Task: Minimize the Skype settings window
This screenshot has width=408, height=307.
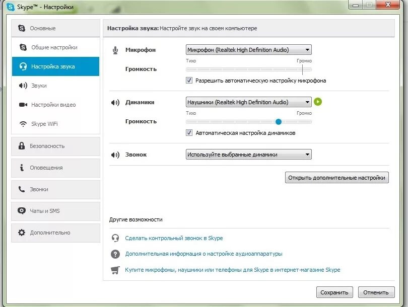Action: pyautogui.click(x=356, y=5)
